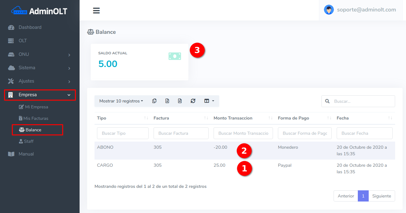Click the money bill icon

175,56
